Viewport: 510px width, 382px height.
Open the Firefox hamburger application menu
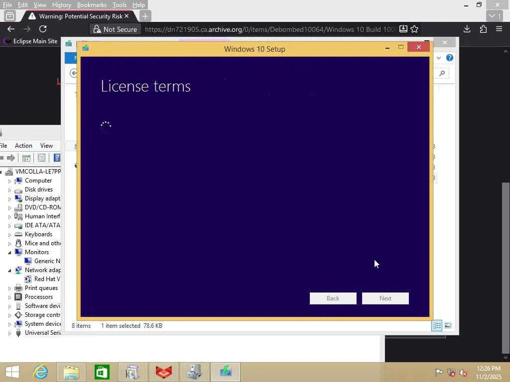pyautogui.click(x=499, y=29)
